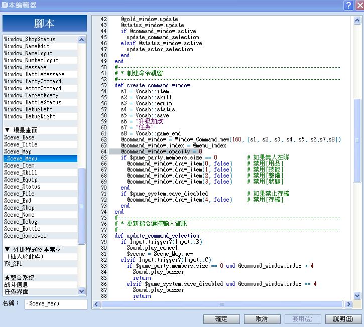
Task: Select Window_PartyCommand script
Action: point(40,81)
